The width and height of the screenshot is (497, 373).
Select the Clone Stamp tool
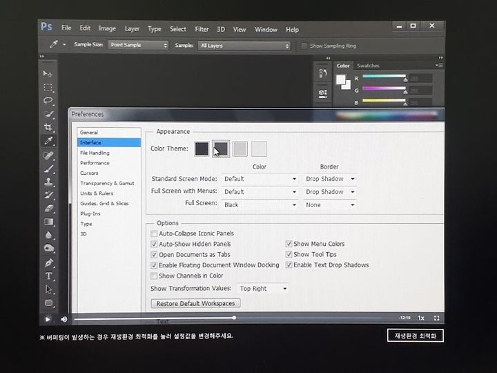(x=48, y=182)
